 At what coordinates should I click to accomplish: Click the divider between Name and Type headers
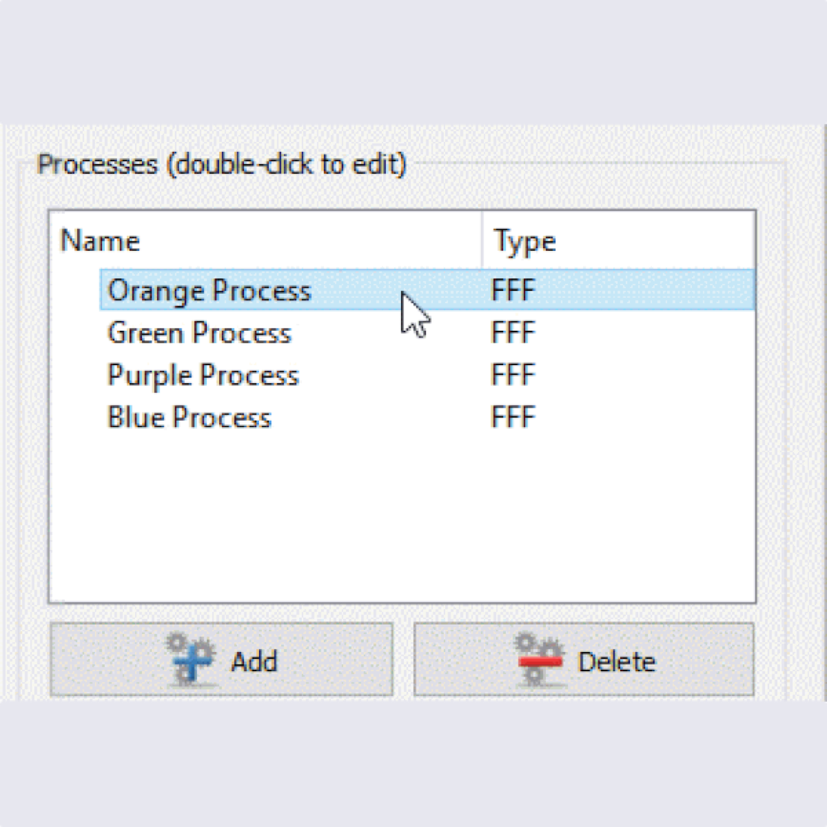[482, 241]
